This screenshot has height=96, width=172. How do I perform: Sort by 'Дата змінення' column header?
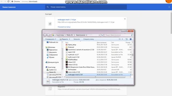[x=102, y=42]
